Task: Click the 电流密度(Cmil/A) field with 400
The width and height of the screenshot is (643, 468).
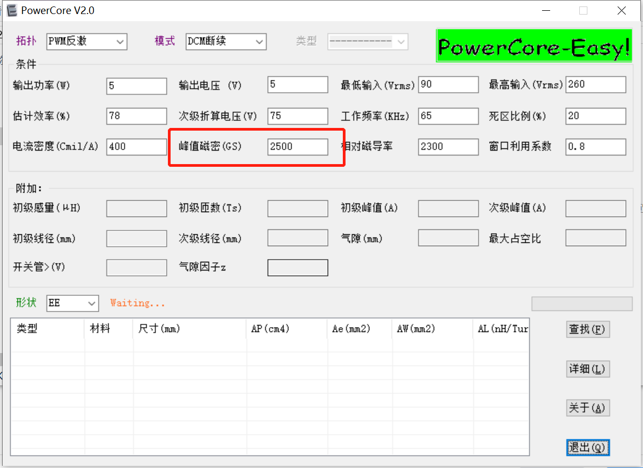Action: [137, 147]
